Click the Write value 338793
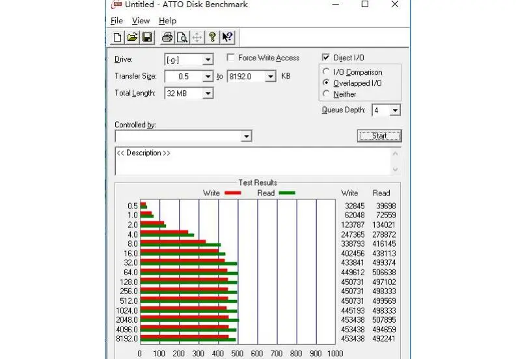 (353, 243)
